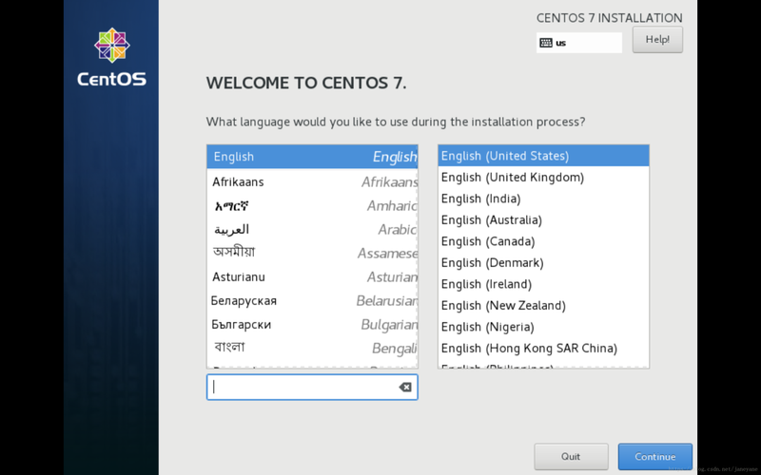Choose English (India) locale
This screenshot has width=761, height=475.
coord(543,199)
